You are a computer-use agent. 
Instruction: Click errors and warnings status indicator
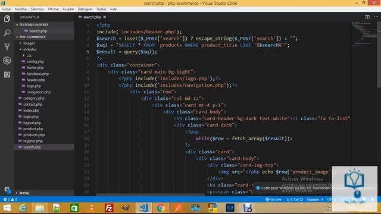(x=10, y=199)
